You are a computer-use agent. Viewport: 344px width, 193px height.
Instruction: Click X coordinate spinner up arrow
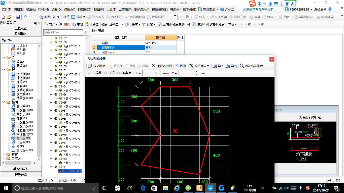point(160,72)
